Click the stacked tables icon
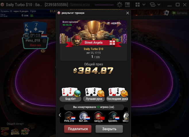The width and height of the screenshot is (189, 137). 153,5
